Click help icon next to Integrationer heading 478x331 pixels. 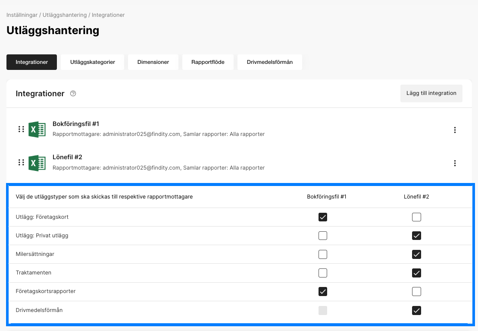[x=73, y=94]
